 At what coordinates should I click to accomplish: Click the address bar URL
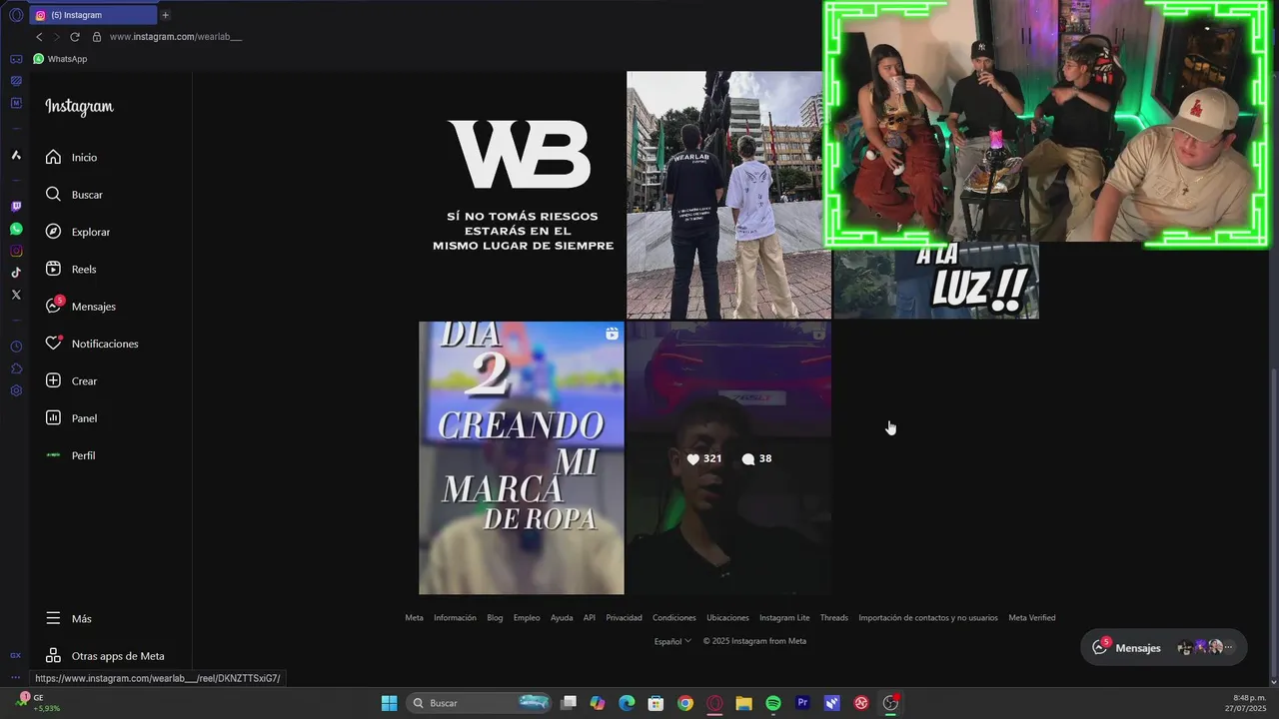176,37
